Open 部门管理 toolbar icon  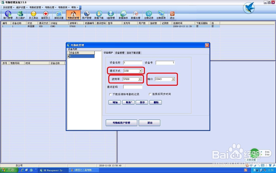point(8,15)
